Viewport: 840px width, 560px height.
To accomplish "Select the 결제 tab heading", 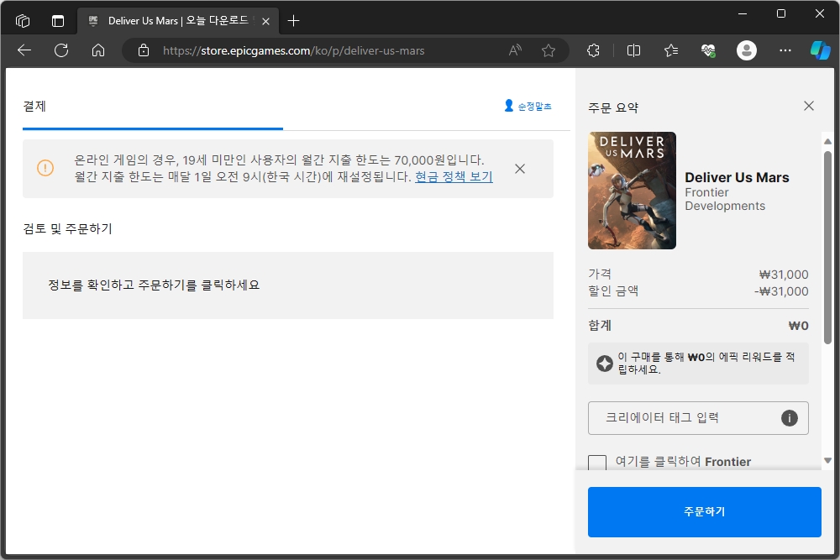I will coord(34,106).
